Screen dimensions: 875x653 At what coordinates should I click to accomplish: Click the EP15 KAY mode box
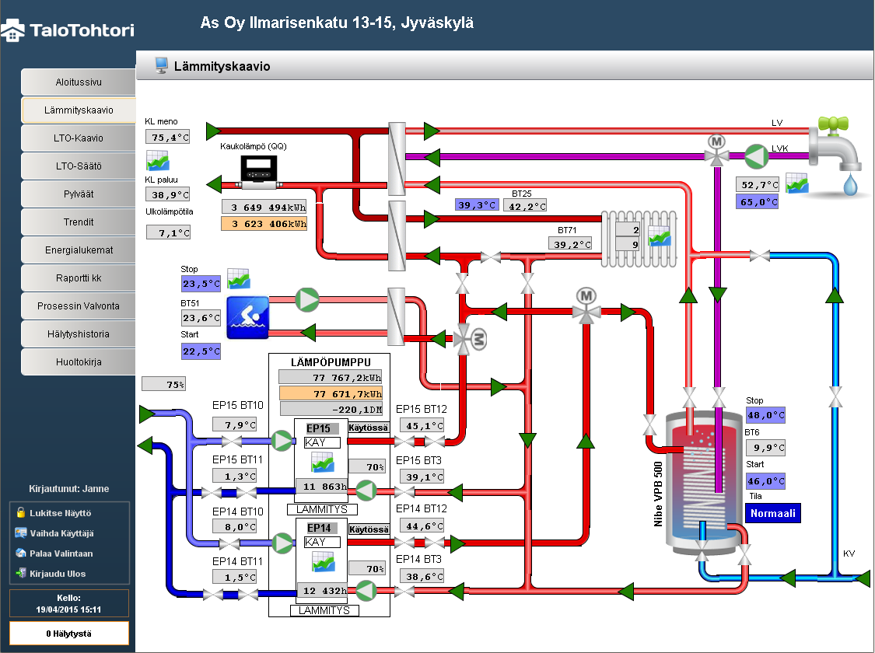[322, 442]
